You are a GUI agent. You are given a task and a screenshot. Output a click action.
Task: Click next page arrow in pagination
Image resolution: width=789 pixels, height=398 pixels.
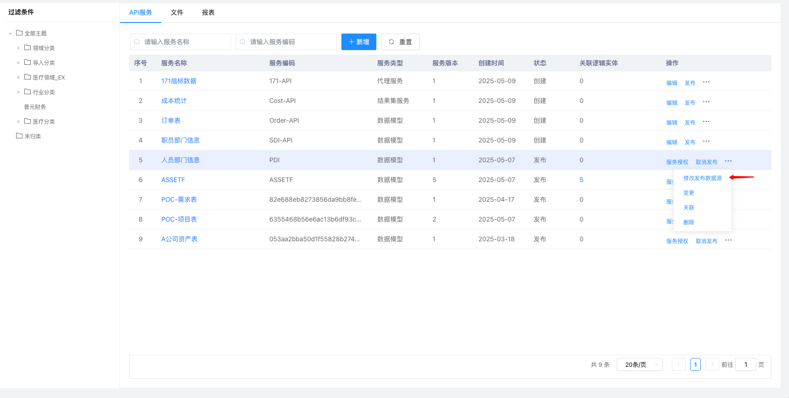[x=712, y=364]
